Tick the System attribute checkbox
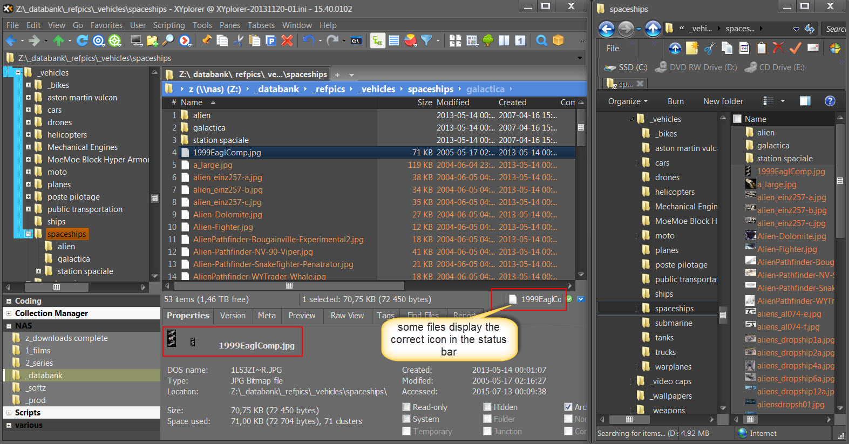The width and height of the screenshot is (849, 444). coord(406,419)
